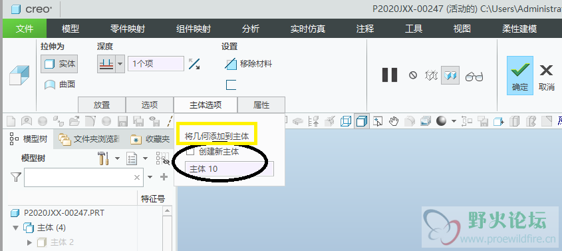Viewport: 562px width, 251px height.
Task: Select the no-preview mode icon
Action: (413, 75)
